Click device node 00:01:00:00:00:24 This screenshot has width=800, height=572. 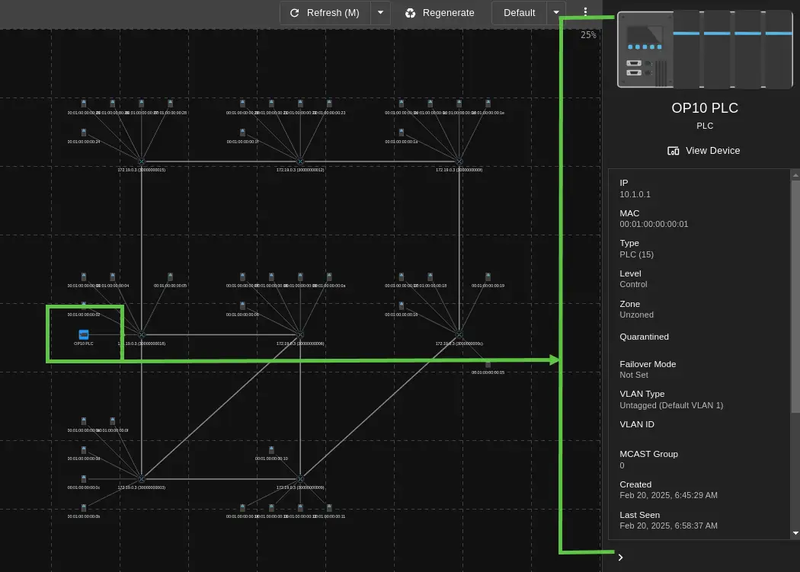point(84,133)
